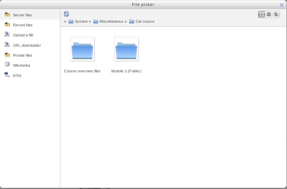
Task: Open the URL downloader repository
Action: 30,45
